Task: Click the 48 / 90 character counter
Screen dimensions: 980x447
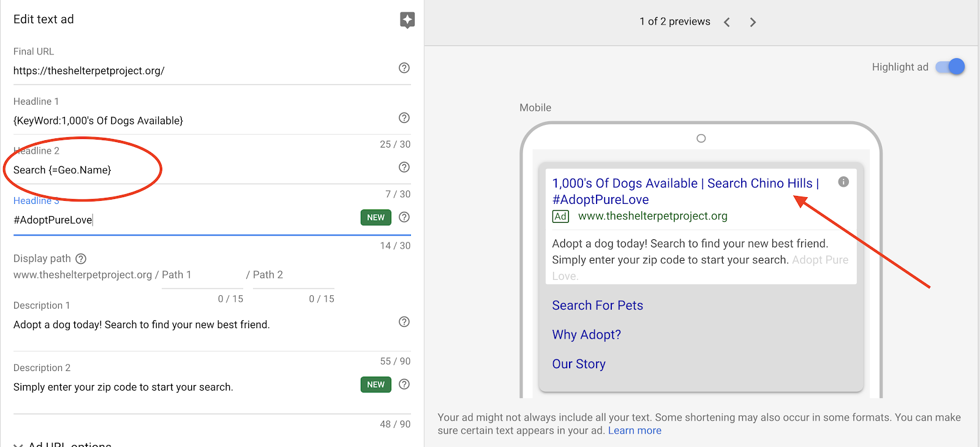Action: coord(395,424)
